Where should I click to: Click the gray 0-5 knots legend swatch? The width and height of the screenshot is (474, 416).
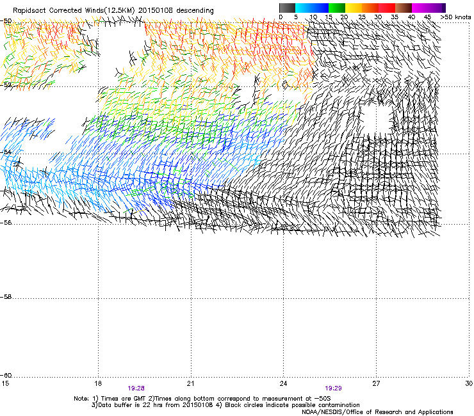pos(287,8)
